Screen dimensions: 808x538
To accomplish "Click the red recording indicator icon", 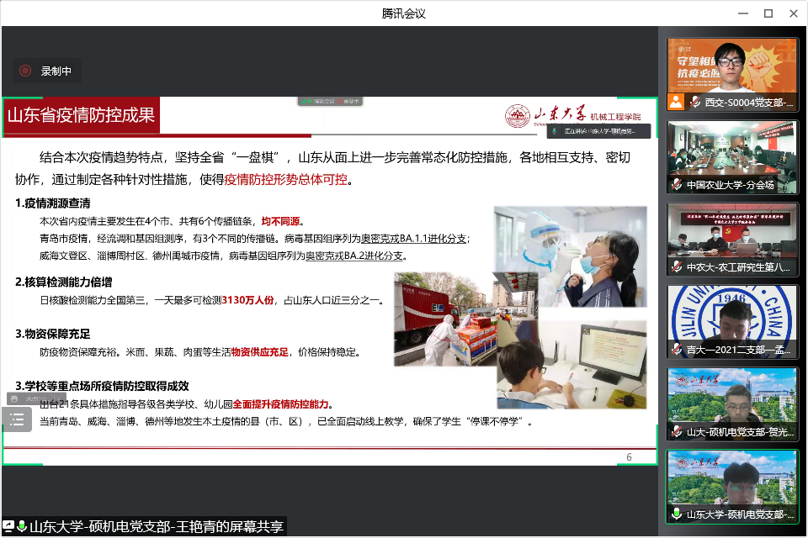I will click(25, 71).
